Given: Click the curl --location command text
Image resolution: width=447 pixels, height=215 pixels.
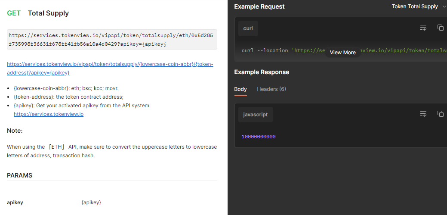Looking at the screenshot, I should click(265, 50).
